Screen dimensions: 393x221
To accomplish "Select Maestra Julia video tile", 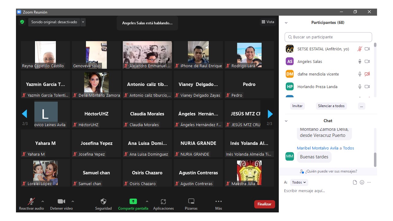I will tap(249, 173).
